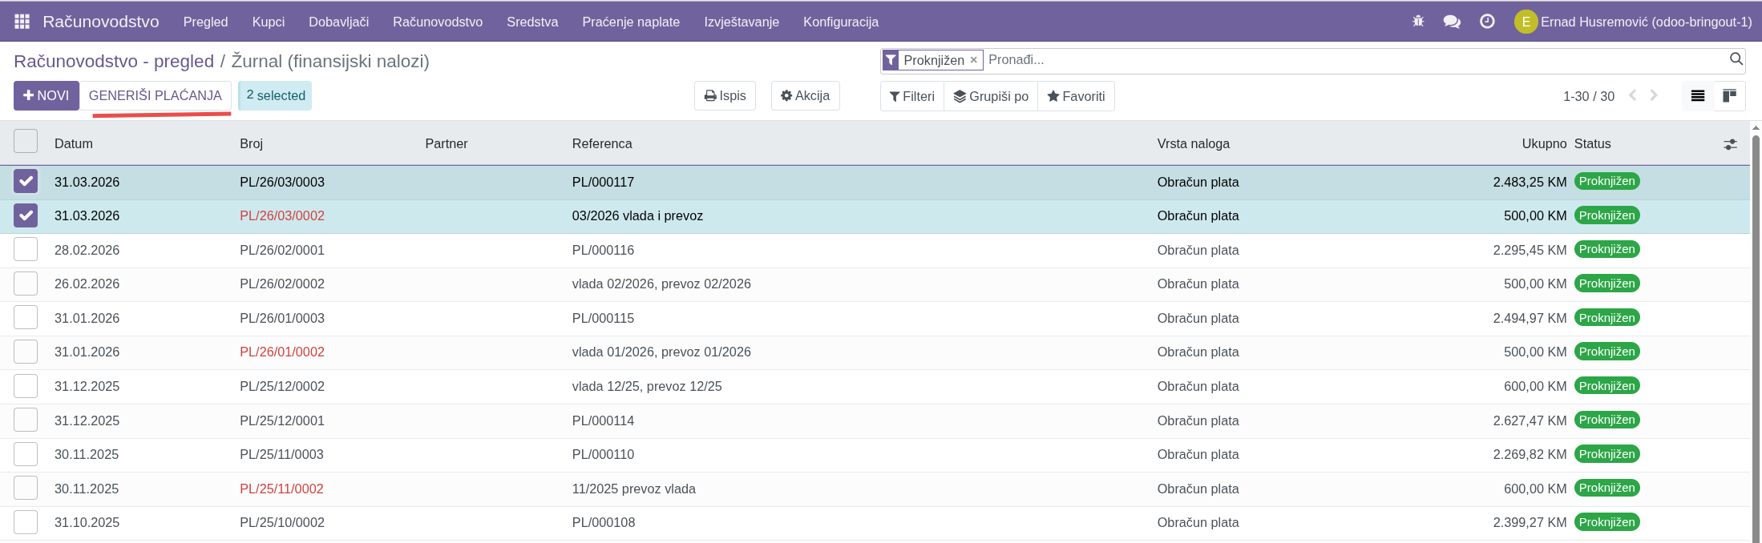The height and width of the screenshot is (543, 1762).
Task: Open the activities clock icon
Action: click(1487, 22)
